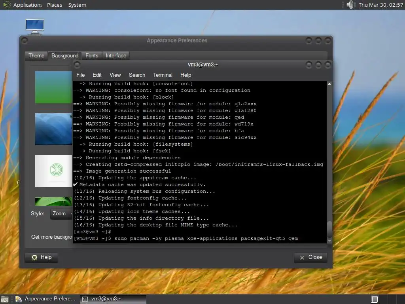Click text 'Image generation successful'
405x304 pixels.
point(129,171)
